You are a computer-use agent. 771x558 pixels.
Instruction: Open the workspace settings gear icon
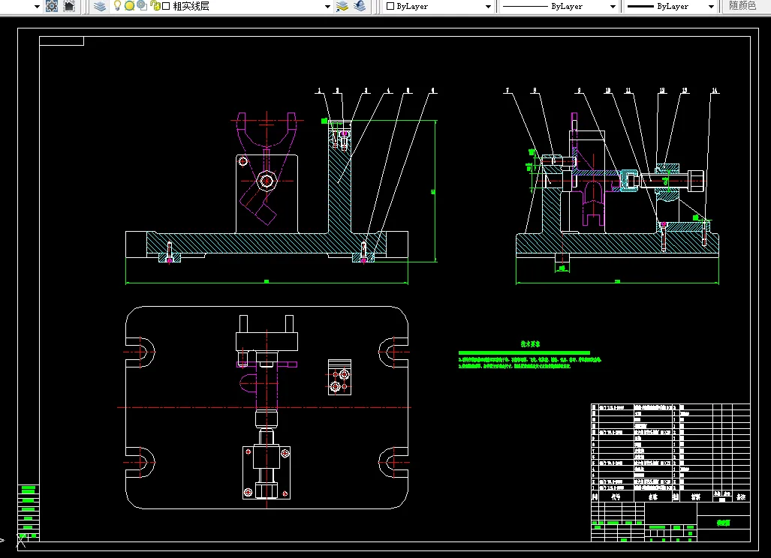tap(52, 6)
